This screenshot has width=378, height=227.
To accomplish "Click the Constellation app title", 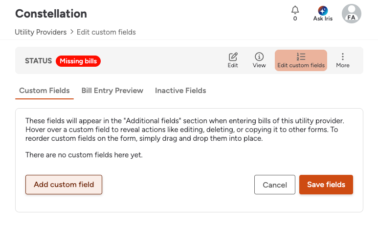I will [51, 14].
